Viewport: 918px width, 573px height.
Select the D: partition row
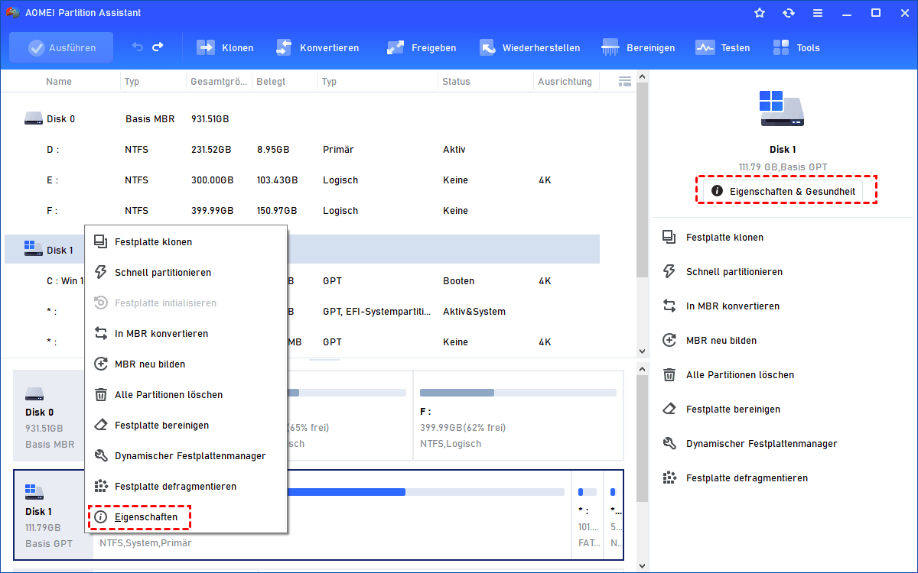tap(302, 150)
